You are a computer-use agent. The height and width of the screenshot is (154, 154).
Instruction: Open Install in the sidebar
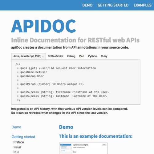click(x=18, y=147)
